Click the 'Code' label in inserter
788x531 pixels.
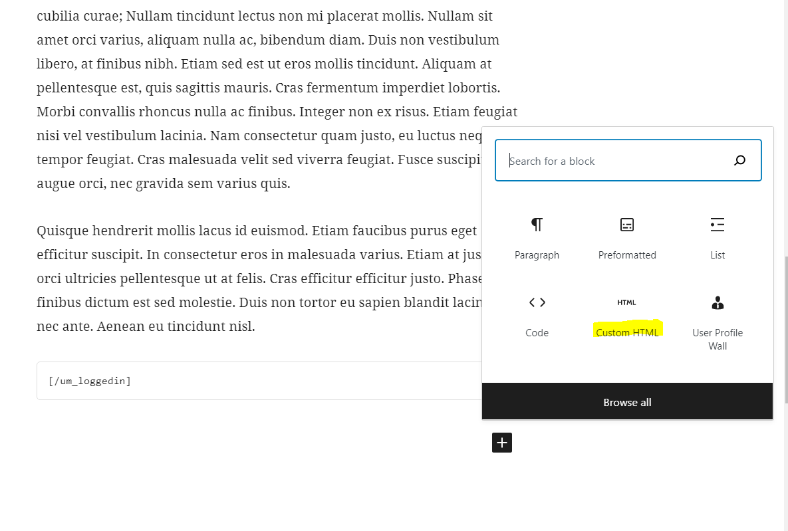click(537, 333)
